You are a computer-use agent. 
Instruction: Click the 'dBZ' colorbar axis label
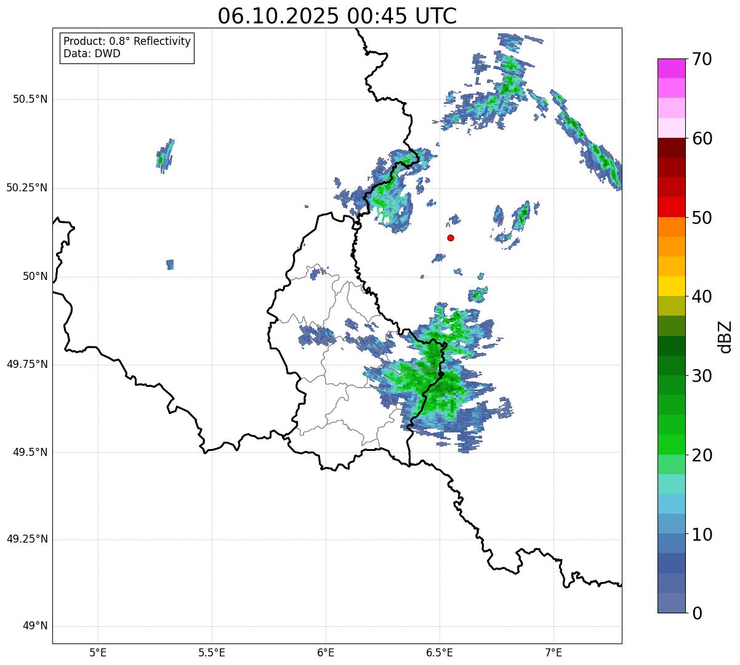point(725,336)
